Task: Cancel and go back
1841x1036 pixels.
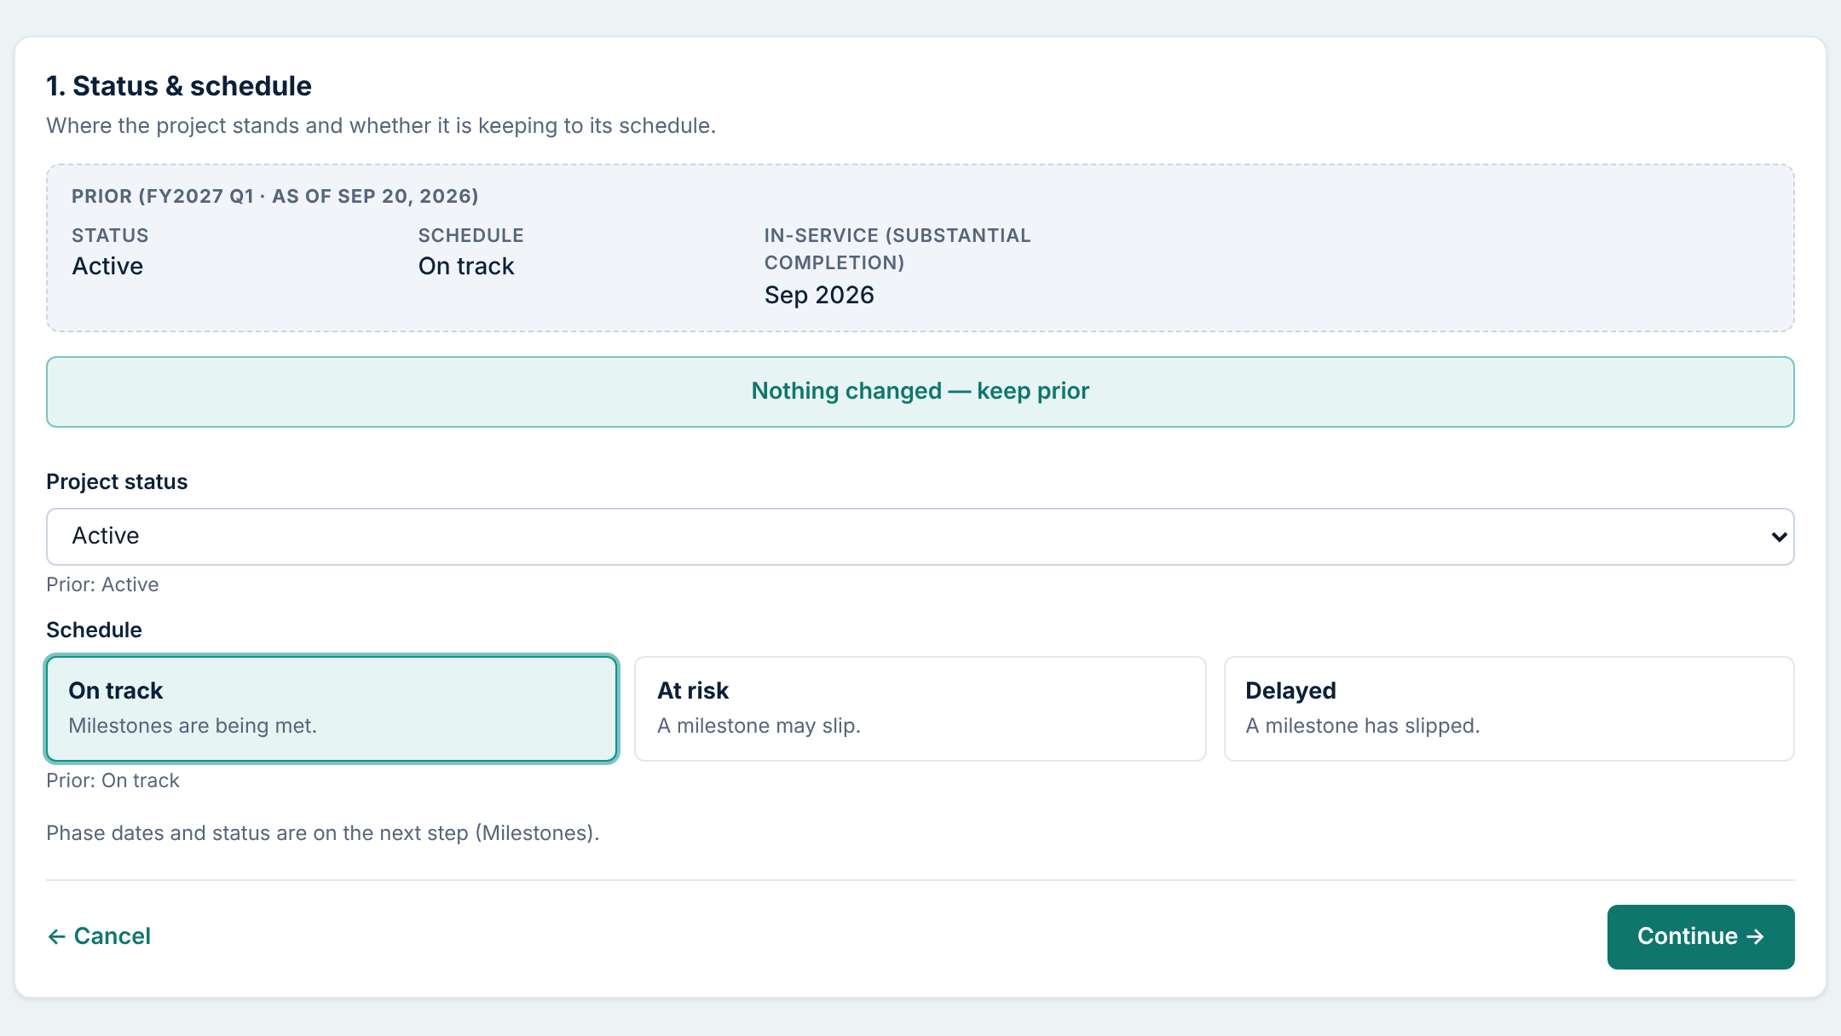Action: point(99,936)
